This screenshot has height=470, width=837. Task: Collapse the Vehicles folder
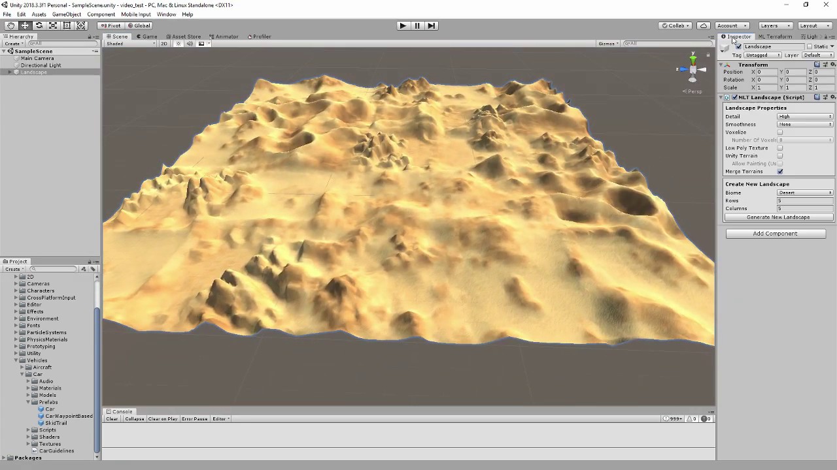16,360
